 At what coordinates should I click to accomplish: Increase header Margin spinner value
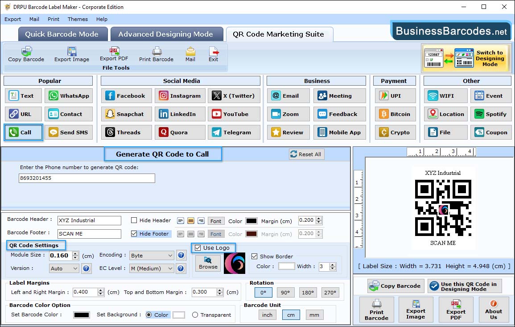(319, 219)
